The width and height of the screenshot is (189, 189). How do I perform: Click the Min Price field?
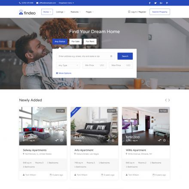(x=94, y=65)
